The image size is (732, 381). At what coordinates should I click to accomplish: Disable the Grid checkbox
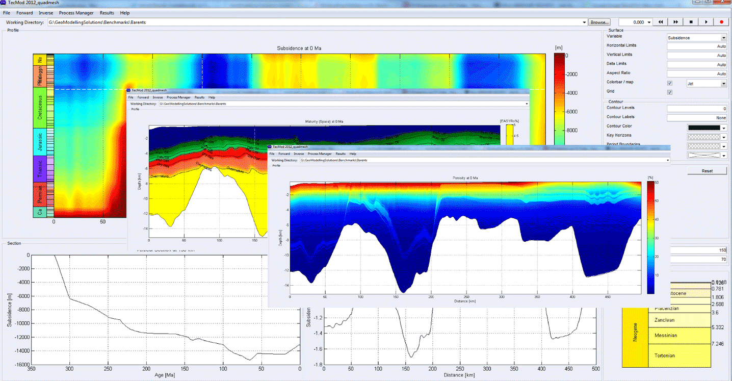(670, 92)
